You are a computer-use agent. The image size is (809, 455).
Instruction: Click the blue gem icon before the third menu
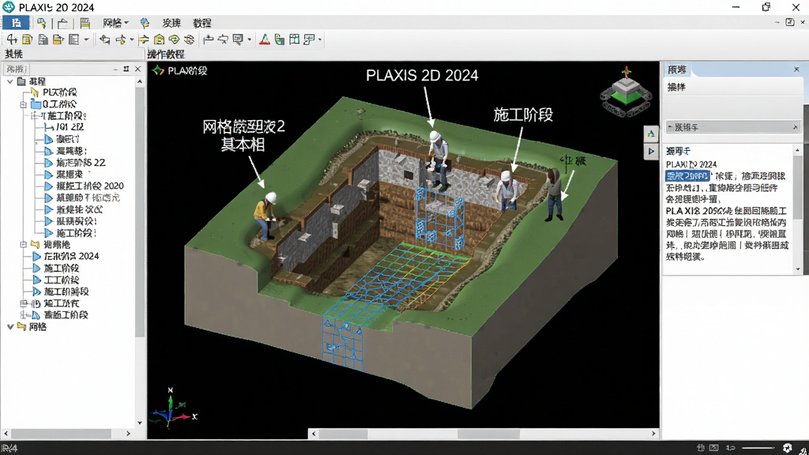(x=145, y=23)
